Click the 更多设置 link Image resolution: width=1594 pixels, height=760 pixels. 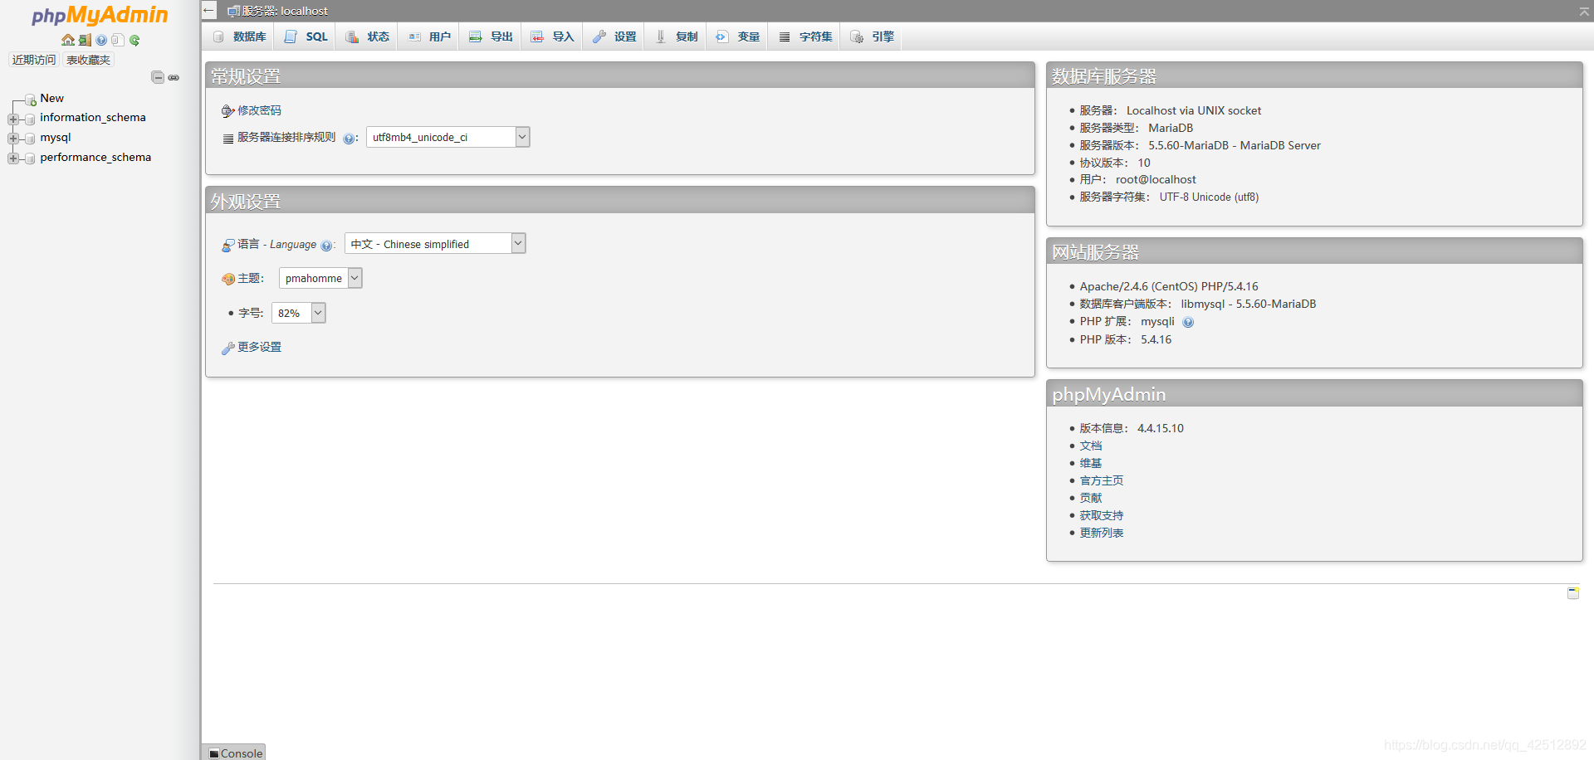[259, 347]
